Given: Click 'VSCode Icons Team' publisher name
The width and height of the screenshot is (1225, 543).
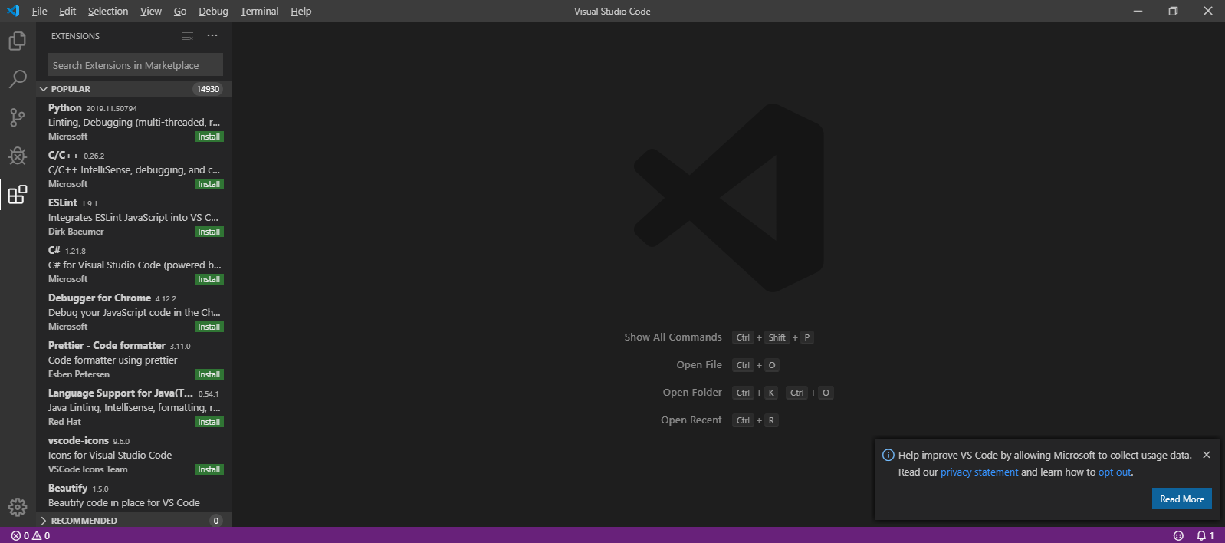Looking at the screenshot, I should coord(88,469).
